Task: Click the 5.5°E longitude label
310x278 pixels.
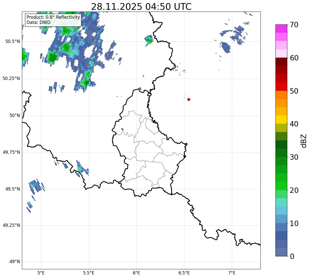Action: coord(89,273)
